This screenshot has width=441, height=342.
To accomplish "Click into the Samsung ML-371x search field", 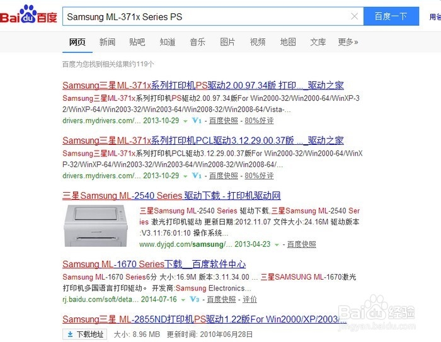I will (x=207, y=16).
